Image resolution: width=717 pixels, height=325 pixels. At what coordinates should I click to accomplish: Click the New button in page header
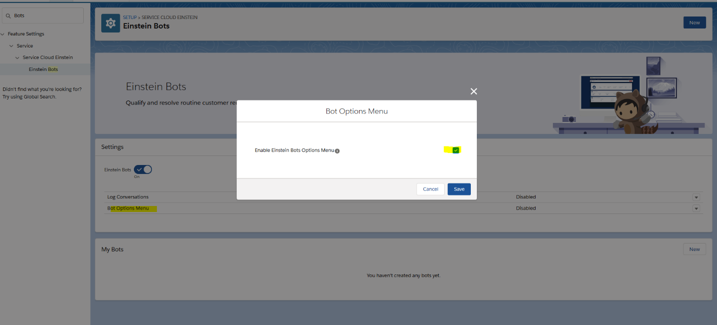pos(694,22)
